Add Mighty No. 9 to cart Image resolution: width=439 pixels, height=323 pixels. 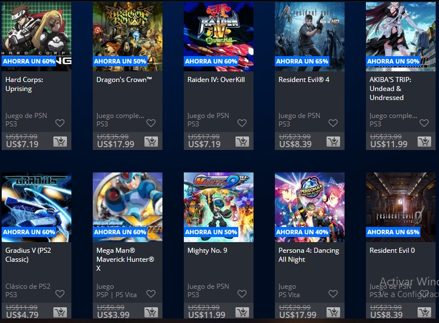click(242, 312)
